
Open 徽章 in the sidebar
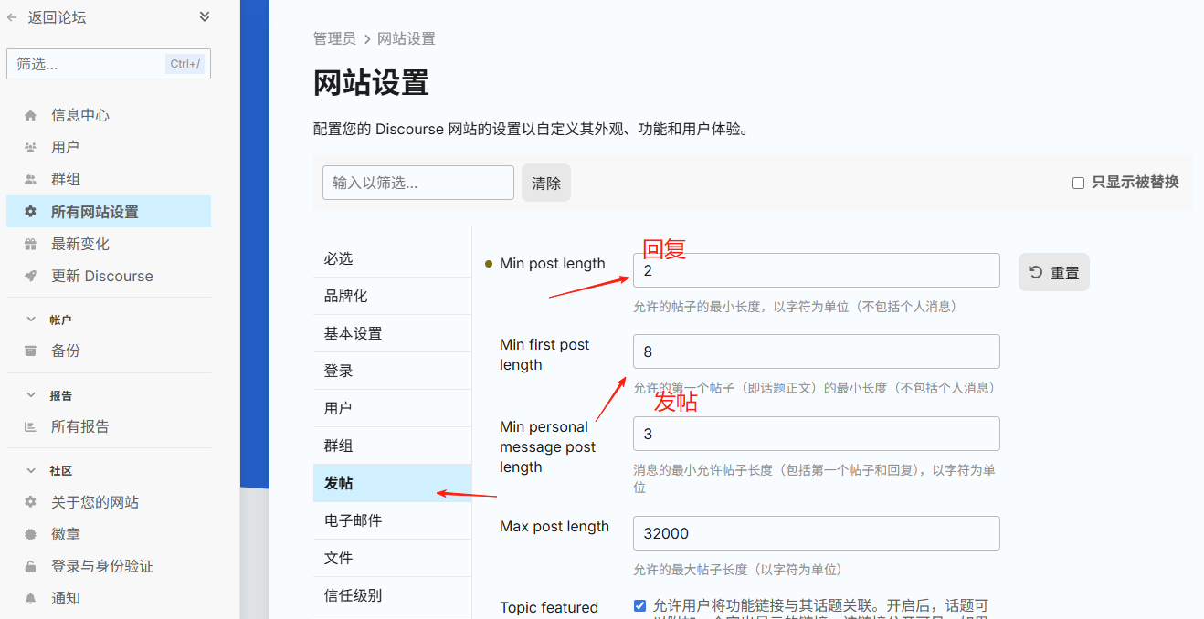pos(109,534)
